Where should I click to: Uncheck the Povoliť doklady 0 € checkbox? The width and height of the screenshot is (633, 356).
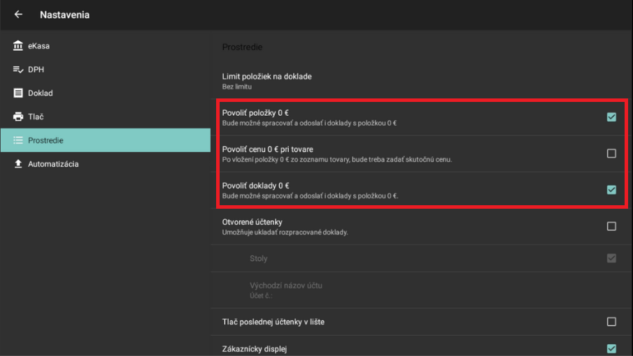611,190
